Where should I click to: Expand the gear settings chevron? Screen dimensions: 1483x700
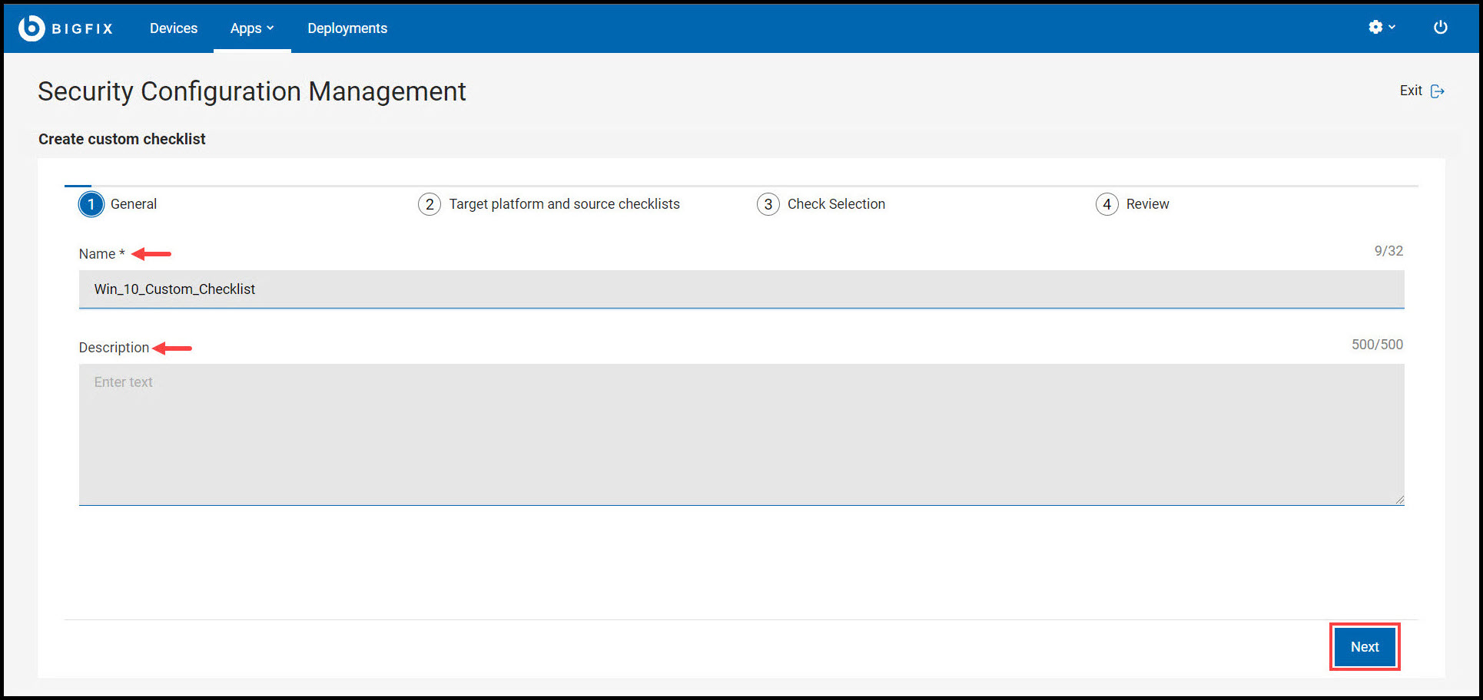[x=1392, y=28]
